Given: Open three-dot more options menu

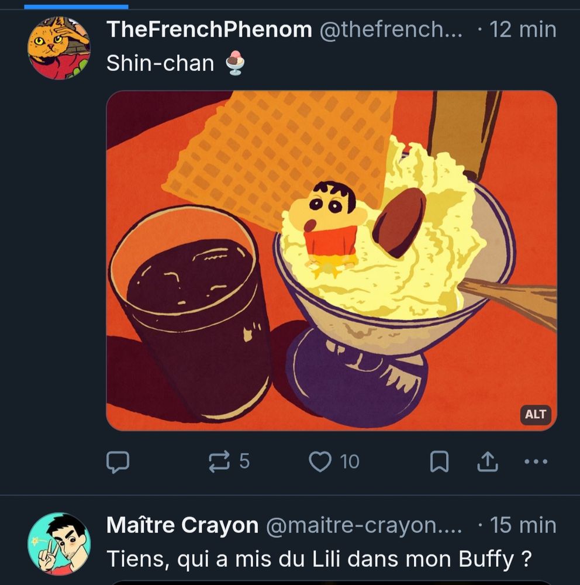Looking at the screenshot, I should click(536, 462).
